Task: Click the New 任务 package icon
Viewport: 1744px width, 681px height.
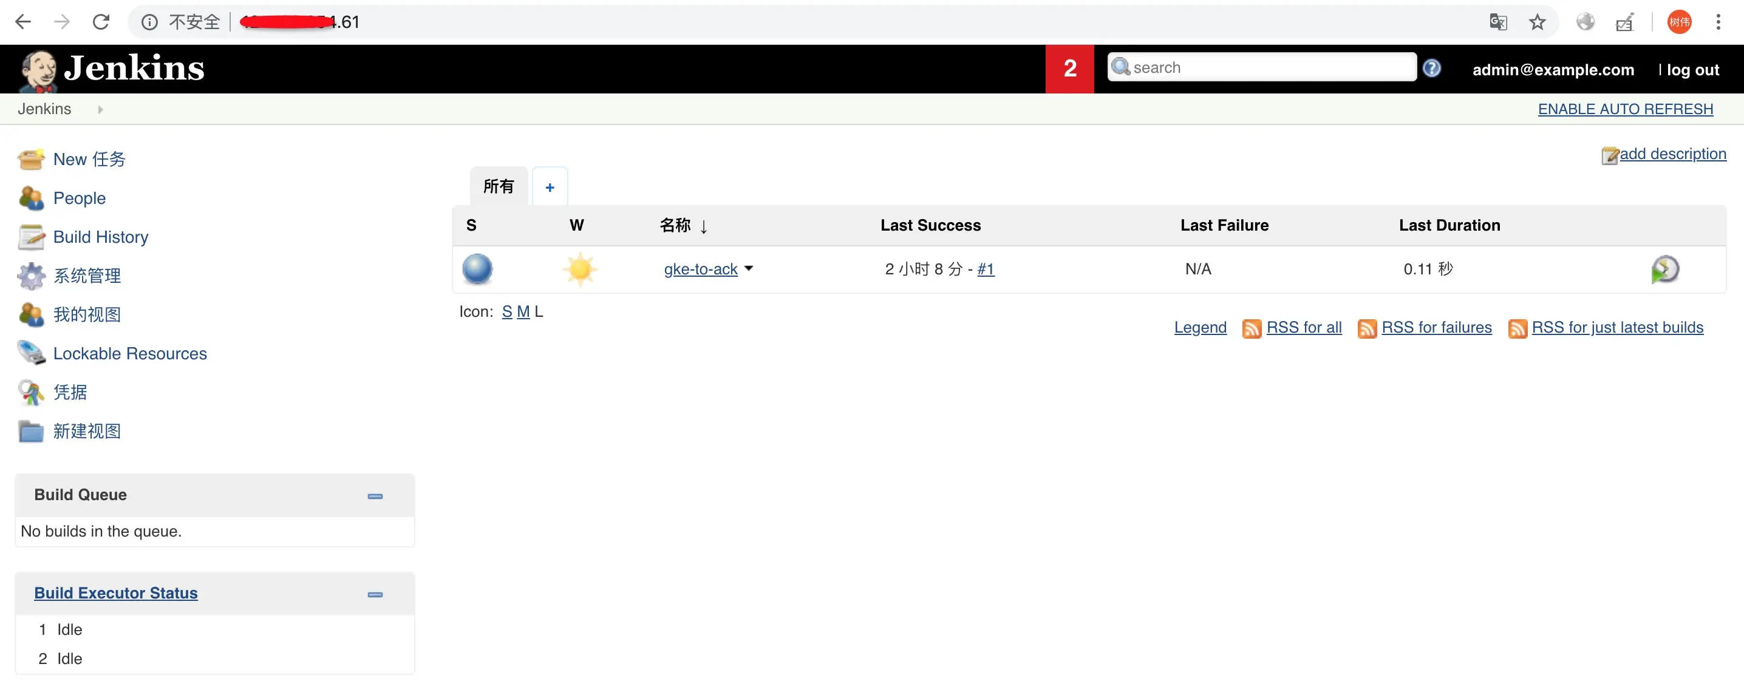Action: pos(30,159)
